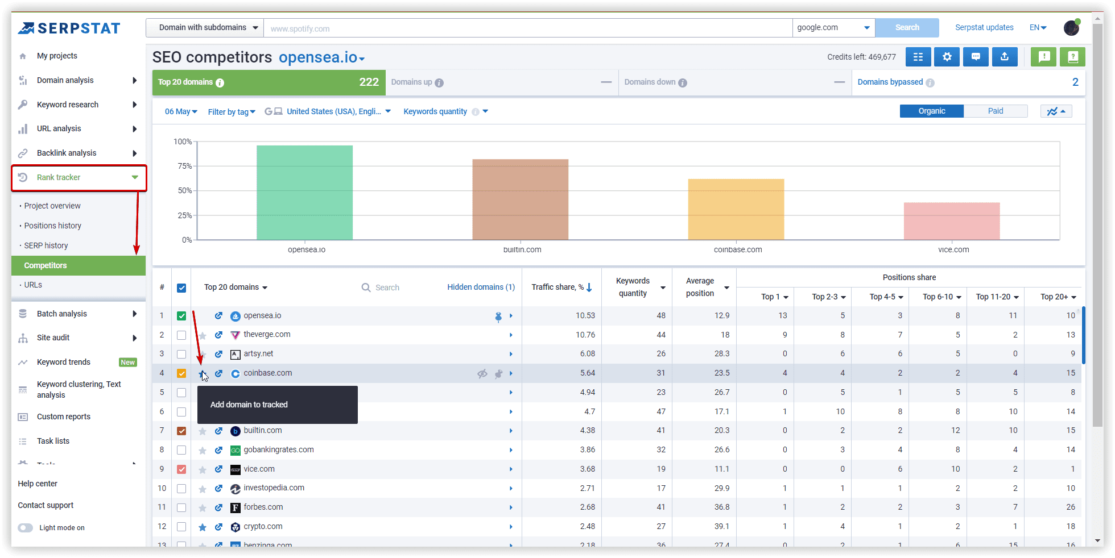Uncheck the opensea.io row checkbox
Screen dimensions: 1115x558
(181, 316)
